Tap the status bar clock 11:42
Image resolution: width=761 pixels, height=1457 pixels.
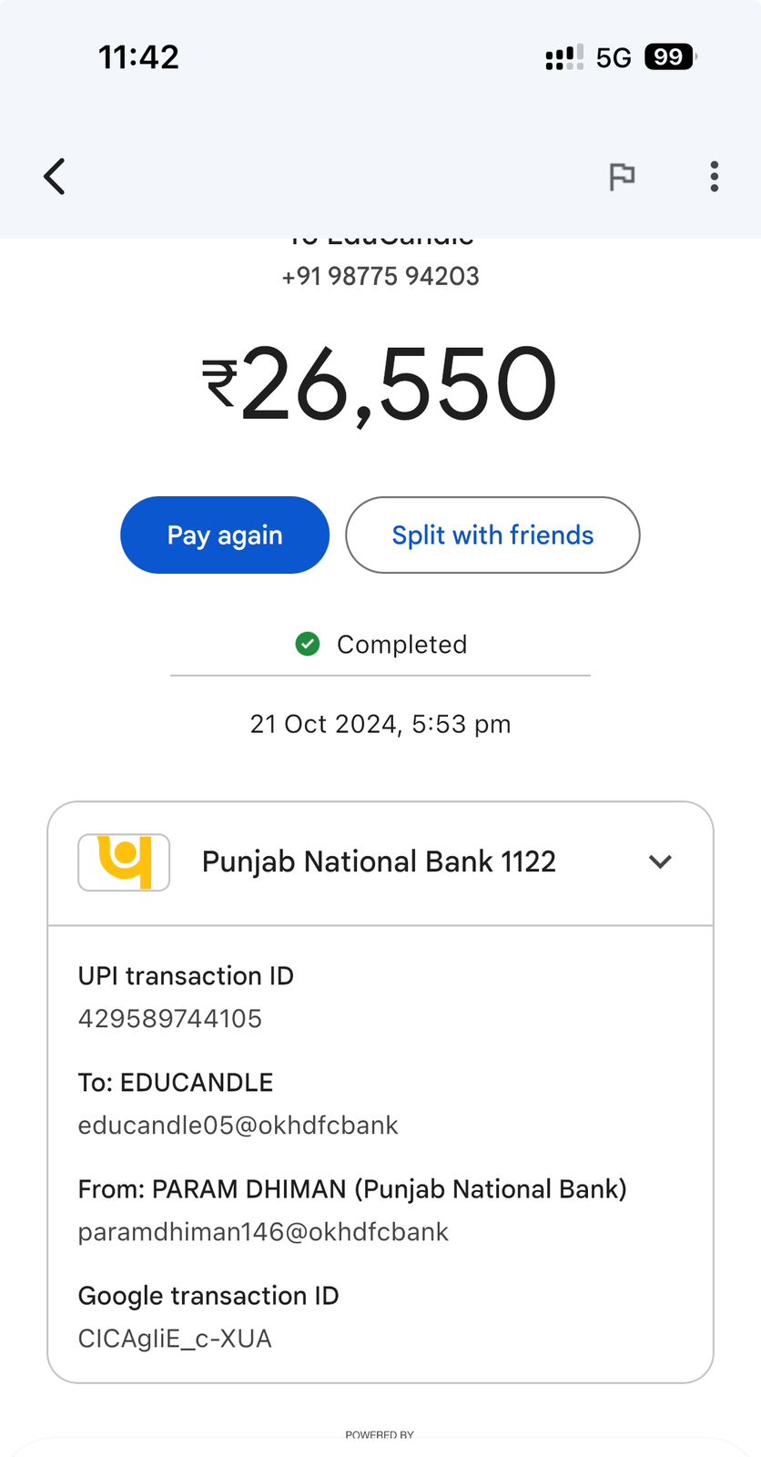(x=138, y=57)
